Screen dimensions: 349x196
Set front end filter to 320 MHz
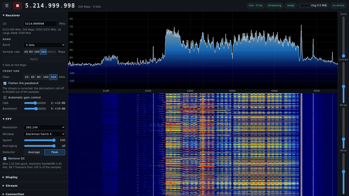53,77
